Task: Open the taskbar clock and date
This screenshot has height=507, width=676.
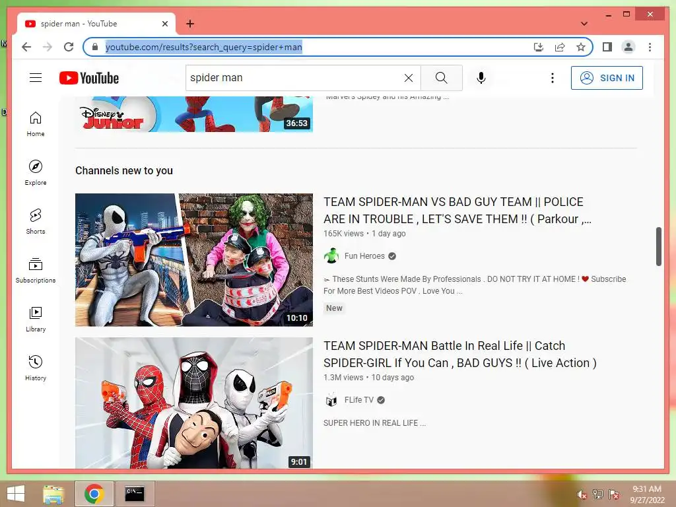Action: click(647, 494)
